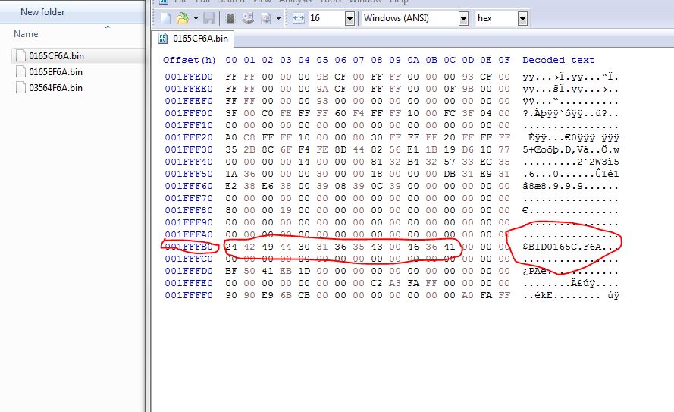
Task: Click offset row 001FFFA0
Action: (x=189, y=234)
